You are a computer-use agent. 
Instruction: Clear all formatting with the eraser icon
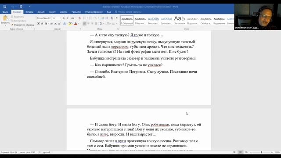(79, 18)
